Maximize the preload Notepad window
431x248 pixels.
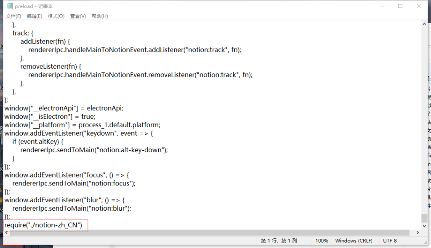click(400, 6)
